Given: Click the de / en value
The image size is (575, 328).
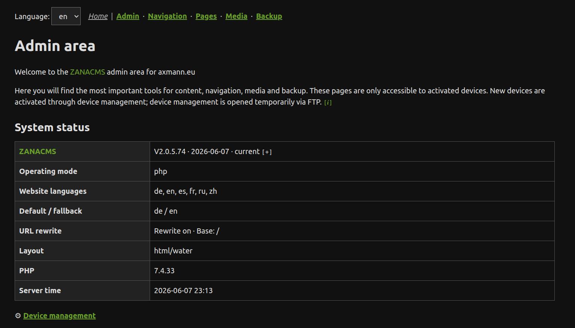Looking at the screenshot, I should point(166,211).
